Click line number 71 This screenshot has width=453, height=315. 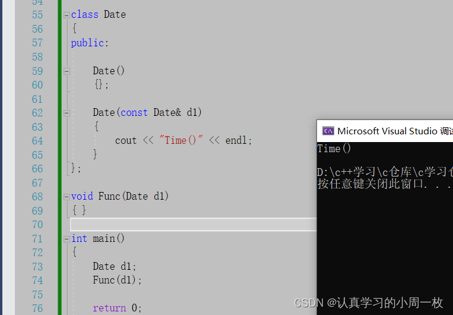(37, 239)
